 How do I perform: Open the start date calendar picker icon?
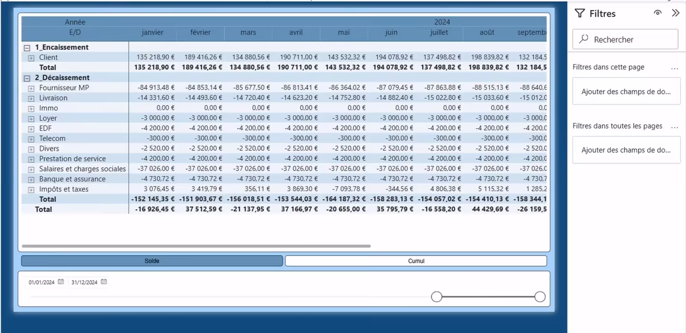pyautogui.click(x=61, y=282)
